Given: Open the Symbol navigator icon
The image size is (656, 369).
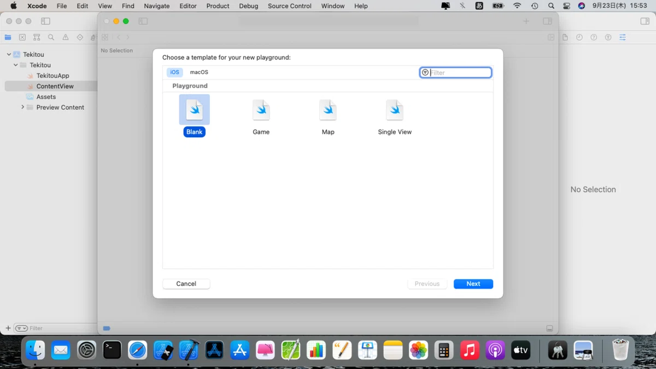Looking at the screenshot, I should pos(37,37).
